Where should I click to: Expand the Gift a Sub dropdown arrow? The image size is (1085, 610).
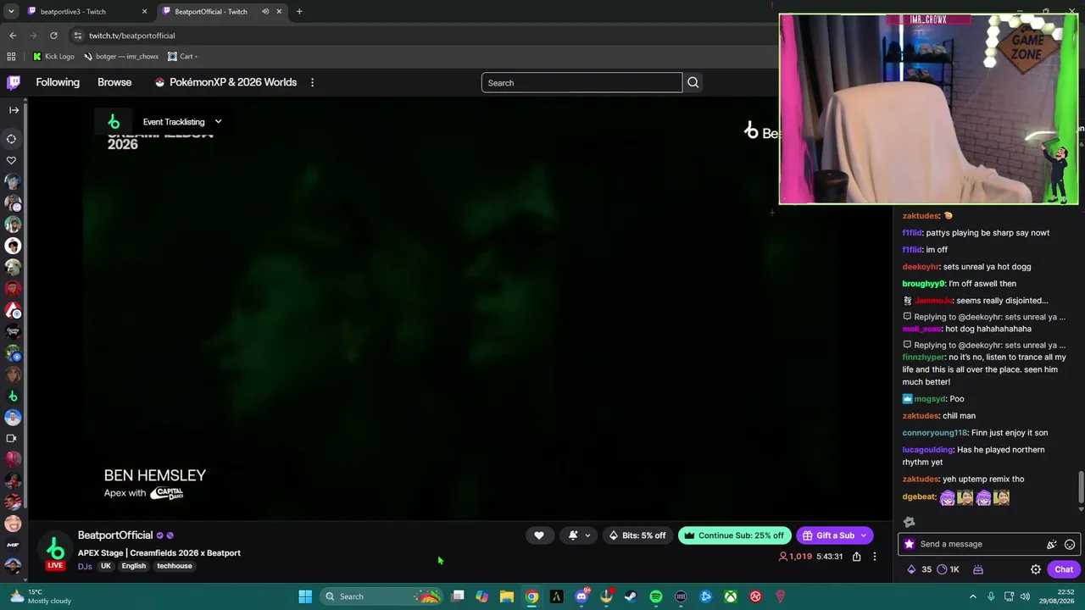coord(864,535)
